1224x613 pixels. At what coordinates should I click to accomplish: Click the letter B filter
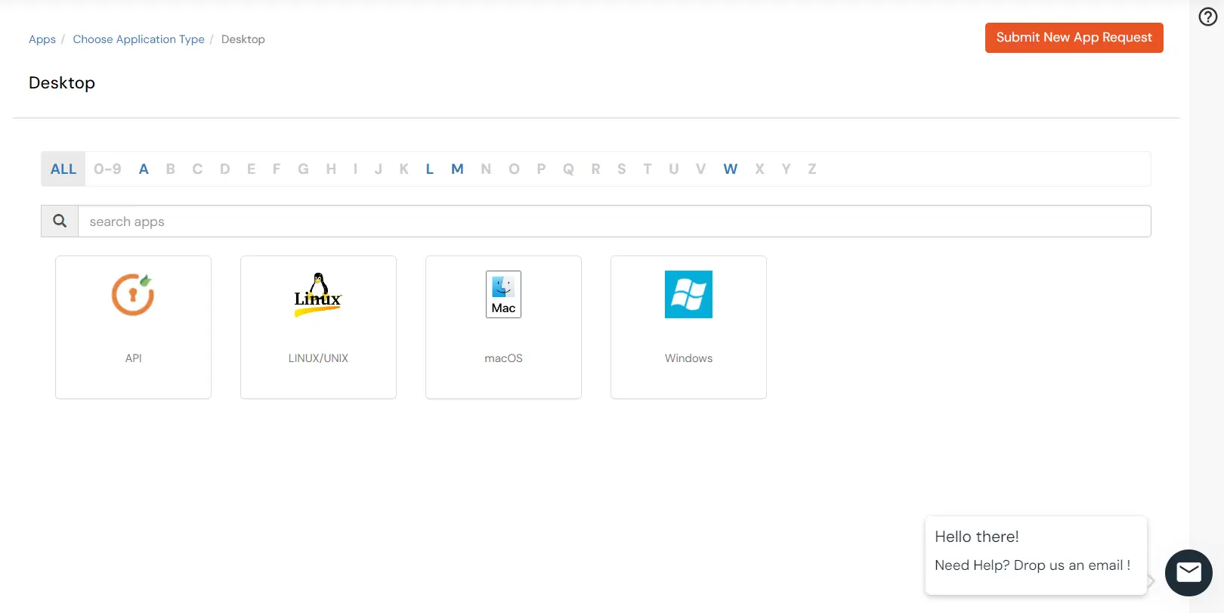pyautogui.click(x=171, y=169)
